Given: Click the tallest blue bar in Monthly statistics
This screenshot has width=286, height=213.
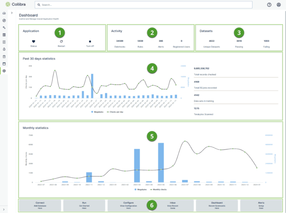Looking at the screenshot, I should click(161, 162).
